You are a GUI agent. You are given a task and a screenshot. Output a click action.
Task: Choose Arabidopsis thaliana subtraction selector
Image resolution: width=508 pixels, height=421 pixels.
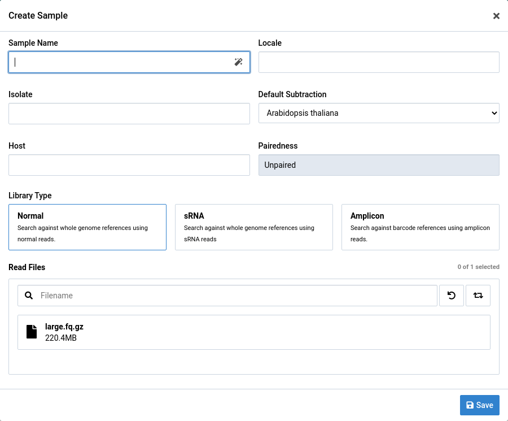(379, 113)
